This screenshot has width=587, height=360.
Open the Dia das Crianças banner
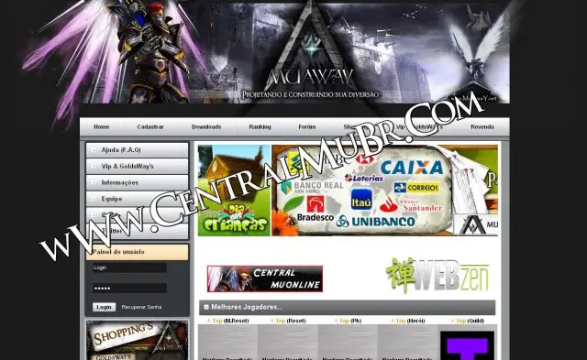[x=234, y=191]
